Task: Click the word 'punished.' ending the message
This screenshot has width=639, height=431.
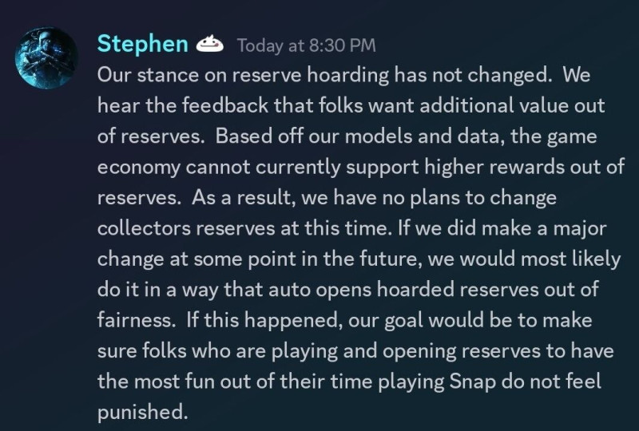Action: tap(143, 413)
